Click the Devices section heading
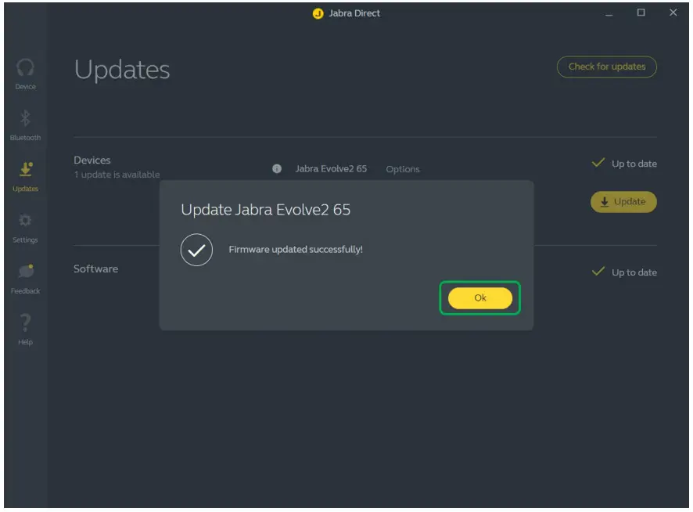The height and width of the screenshot is (512, 693). [92, 160]
